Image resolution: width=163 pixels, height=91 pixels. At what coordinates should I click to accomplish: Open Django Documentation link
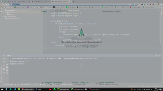coord(53,83)
